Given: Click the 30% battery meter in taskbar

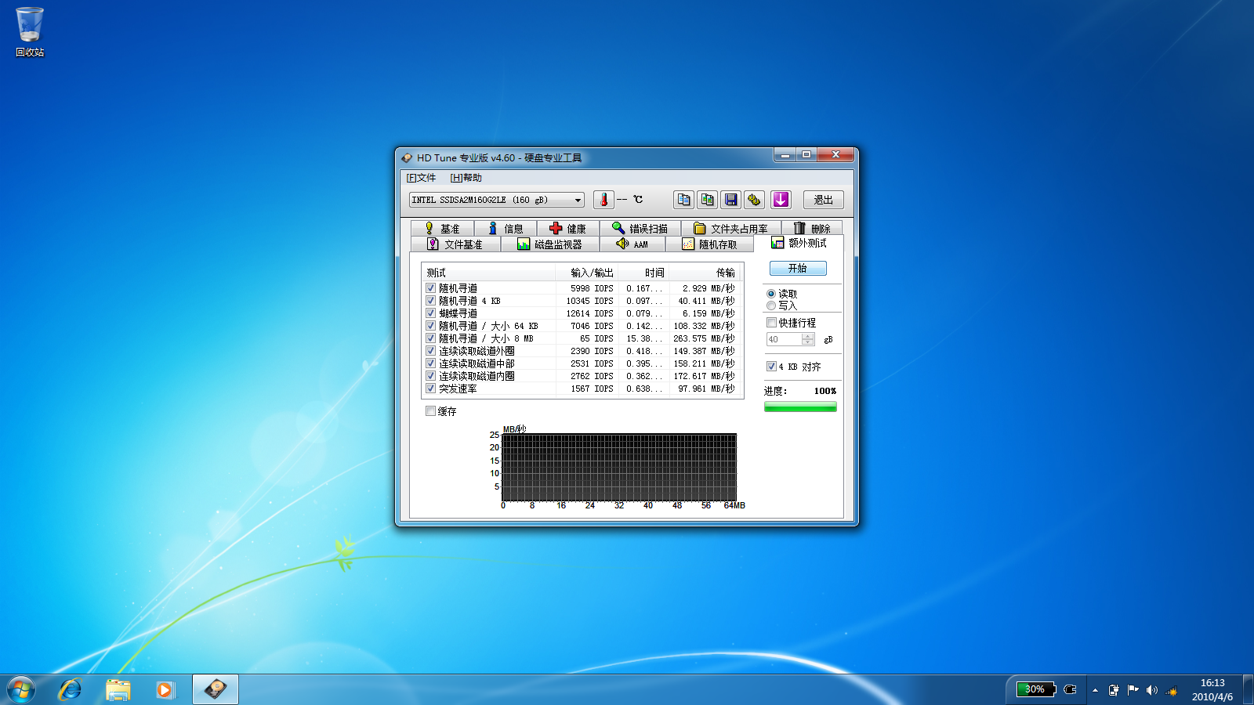Looking at the screenshot, I should pyautogui.click(x=1035, y=689).
